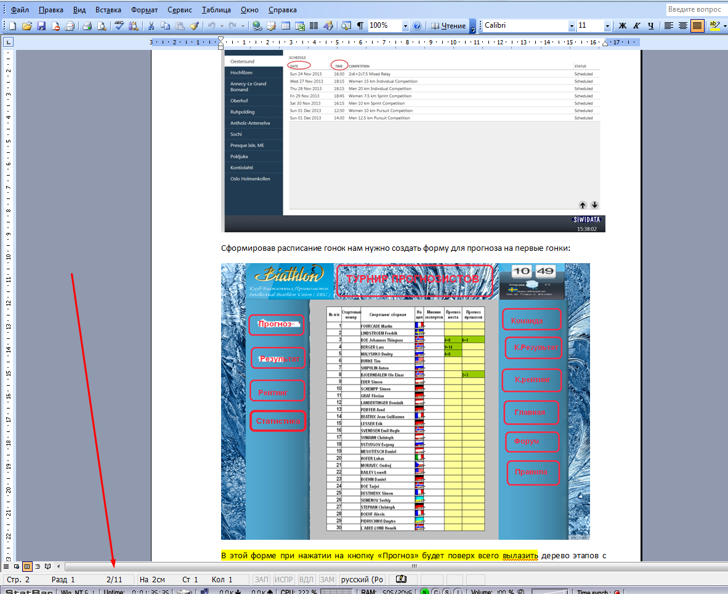Expand the Calibri font name dropdown
Screen dimensions: 728x594
(x=572, y=26)
